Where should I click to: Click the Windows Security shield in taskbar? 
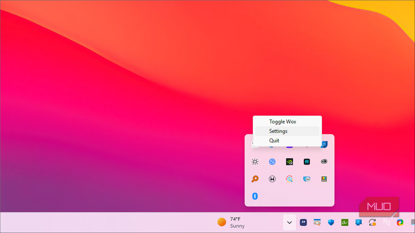331,222
